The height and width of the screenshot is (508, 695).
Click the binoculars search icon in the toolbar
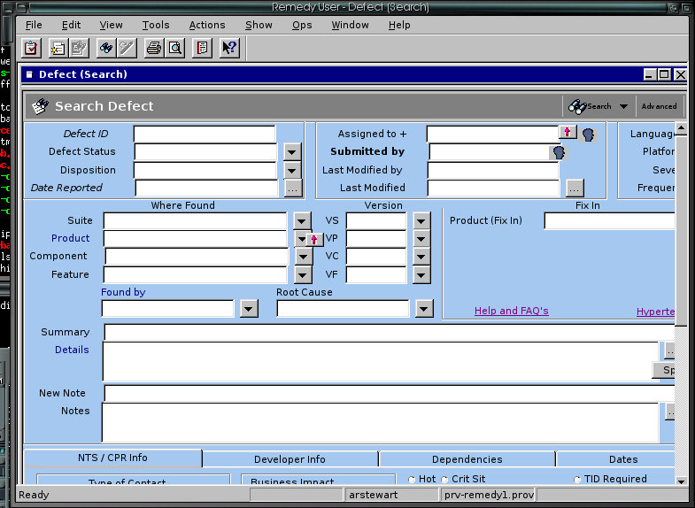point(105,48)
